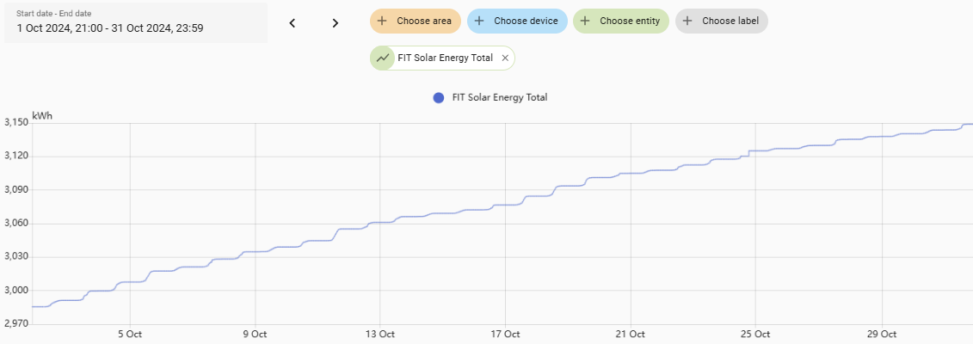Click the FIT Solar Energy Total chip label

pos(445,58)
